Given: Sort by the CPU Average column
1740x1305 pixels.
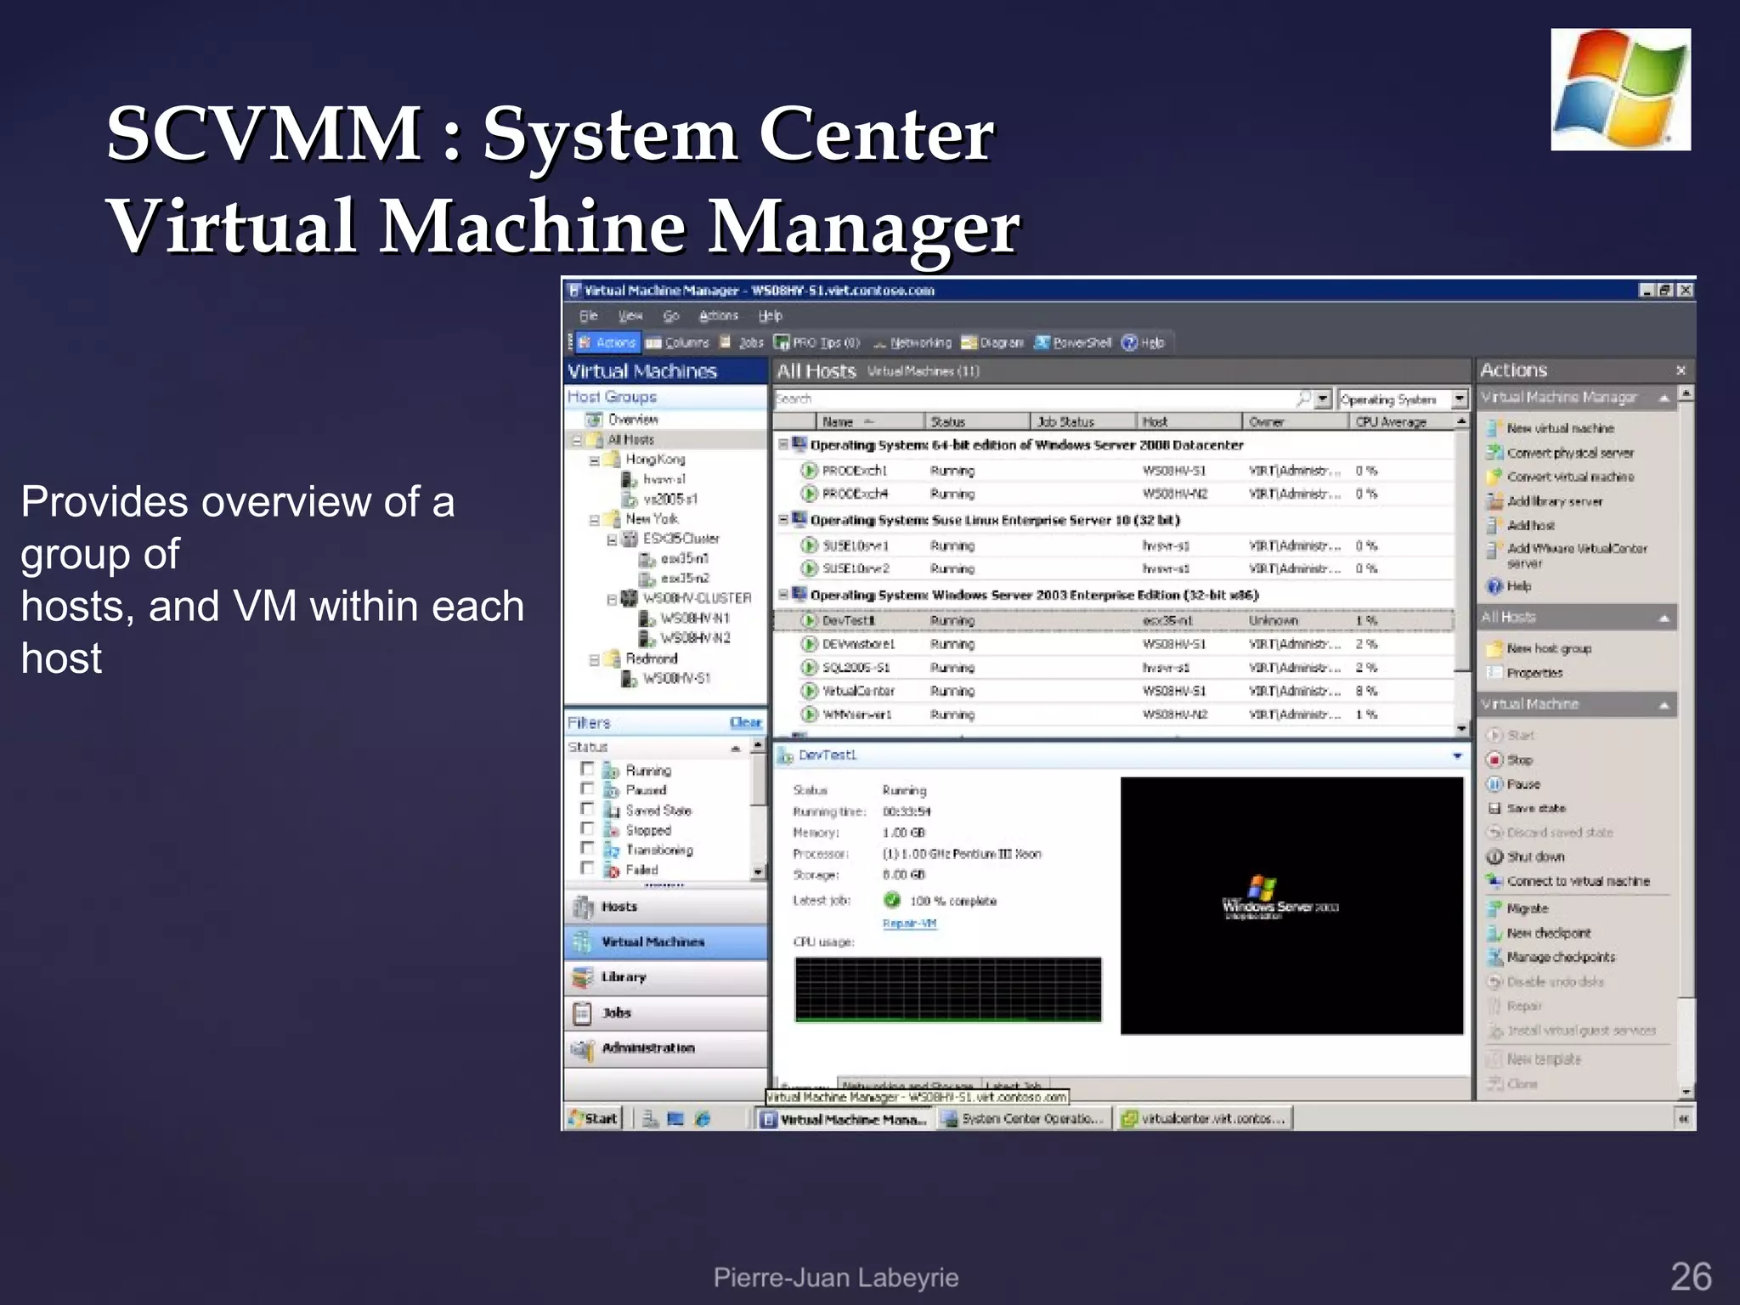Looking at the screenshot, I should point(1402,421).
